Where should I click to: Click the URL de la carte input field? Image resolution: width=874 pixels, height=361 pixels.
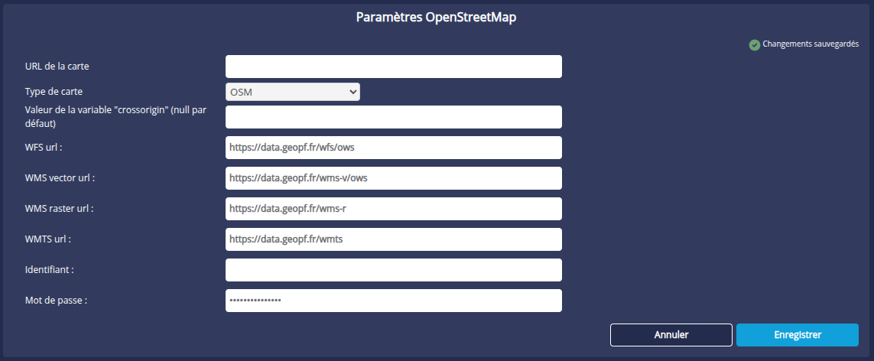tap(394, 67)
